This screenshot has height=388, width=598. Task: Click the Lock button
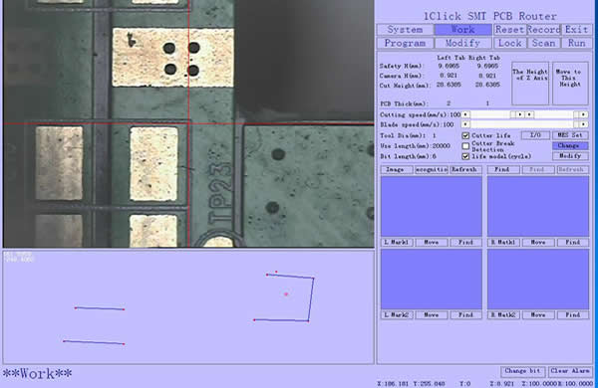click(510, 43)
